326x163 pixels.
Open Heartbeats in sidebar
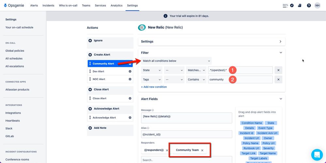[12, 121]
